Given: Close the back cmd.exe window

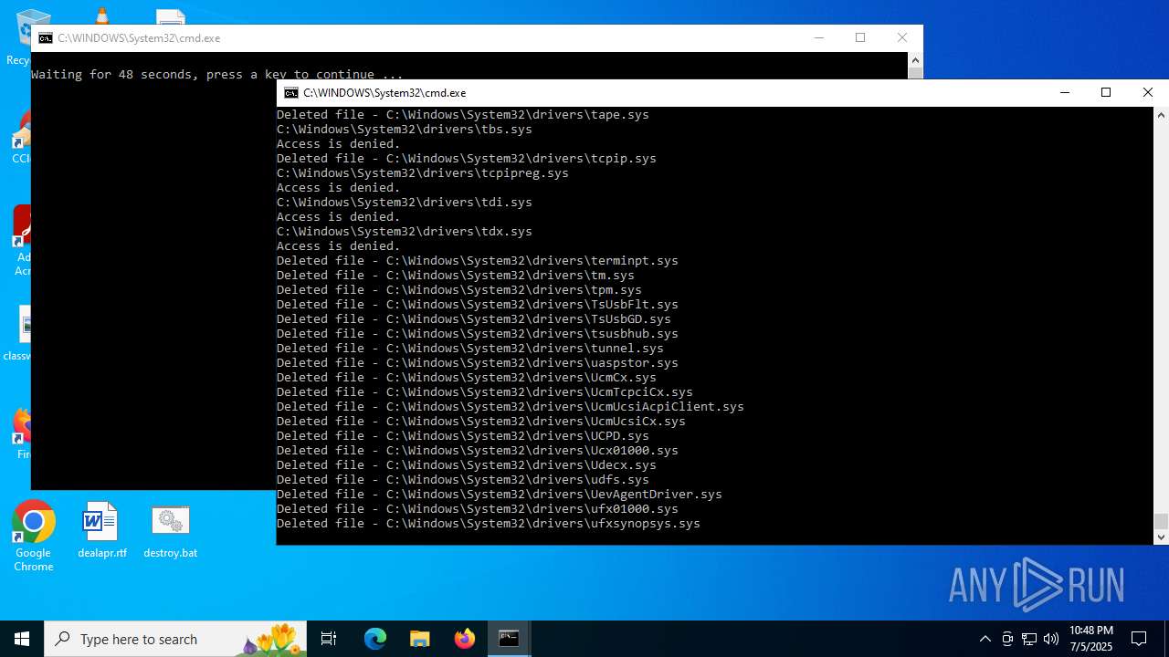Looking at the screenshot, I should (901, 37).
